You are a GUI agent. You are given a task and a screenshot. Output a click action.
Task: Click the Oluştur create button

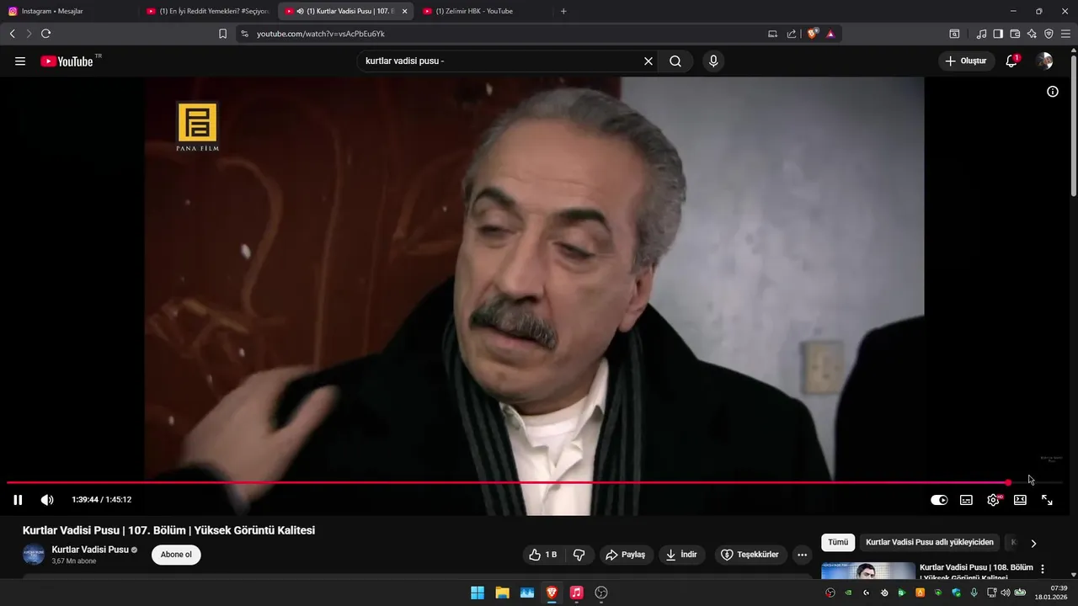click(x=965, y=61)
